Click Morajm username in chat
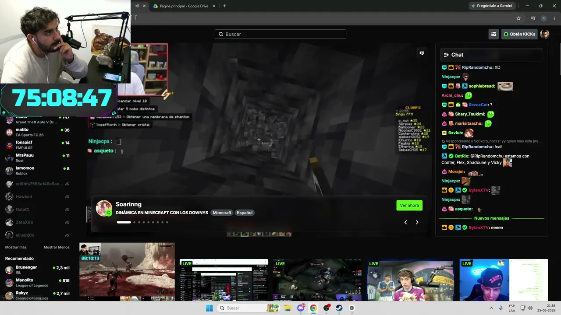Image resolution: width=561 pixels, height=315 pixels. (x=455, y=172)
